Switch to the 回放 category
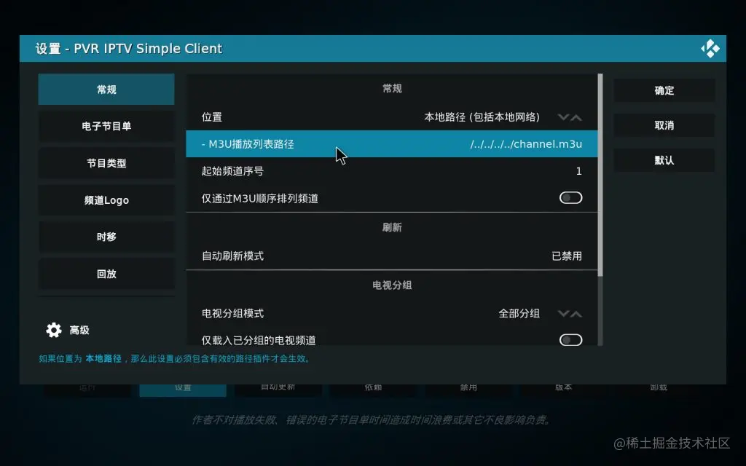The height and width of the screenshot is (466, 746). point(106,274)
